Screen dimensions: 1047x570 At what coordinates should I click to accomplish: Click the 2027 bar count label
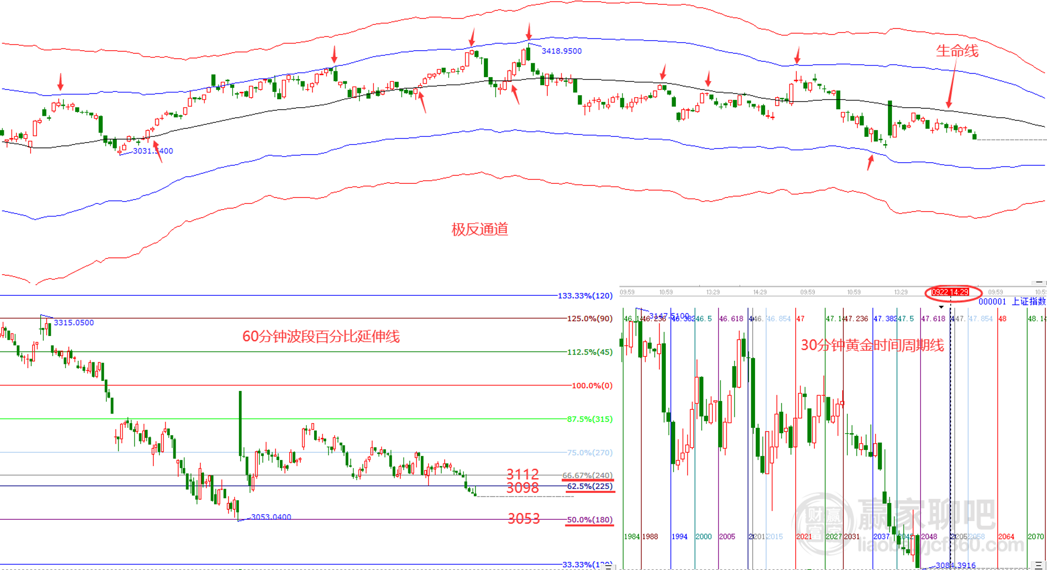tap(834, 537)
